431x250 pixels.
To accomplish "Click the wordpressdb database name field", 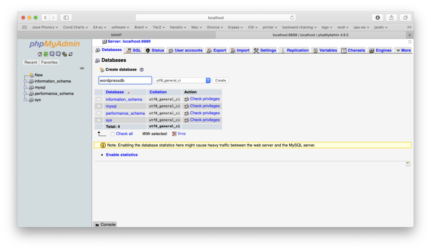I will pyautogui.click(x=125, y=80).
